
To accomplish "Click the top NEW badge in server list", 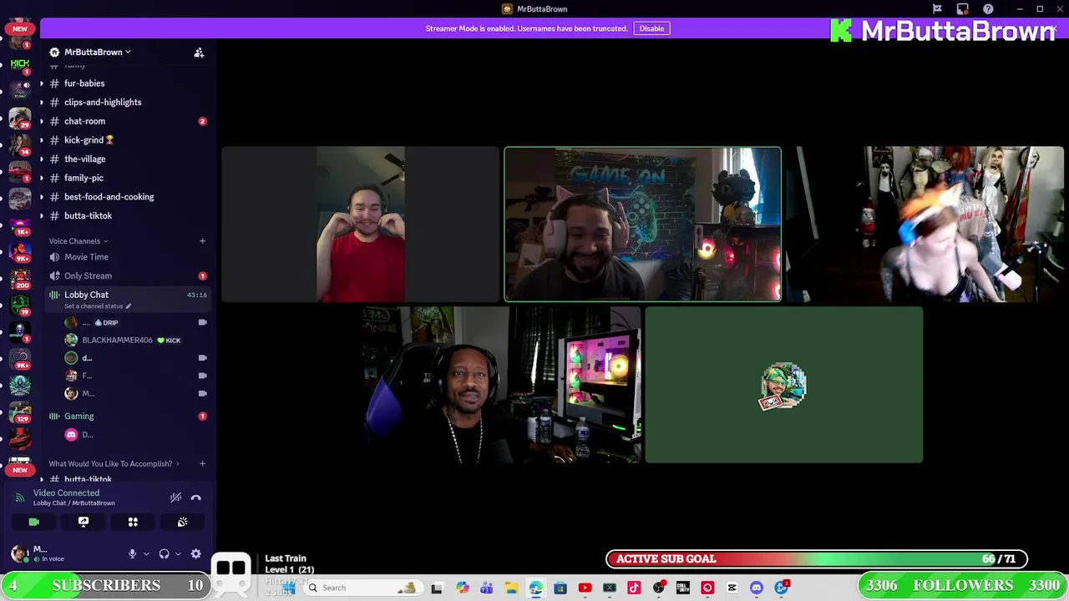I will tap(19, 28).
